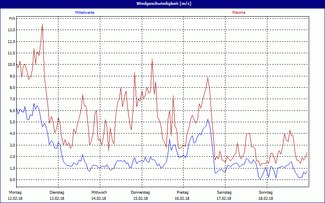This screenshot has width=325, height=203.
Task: Select the Freitag day label
Action: (183, 192)
